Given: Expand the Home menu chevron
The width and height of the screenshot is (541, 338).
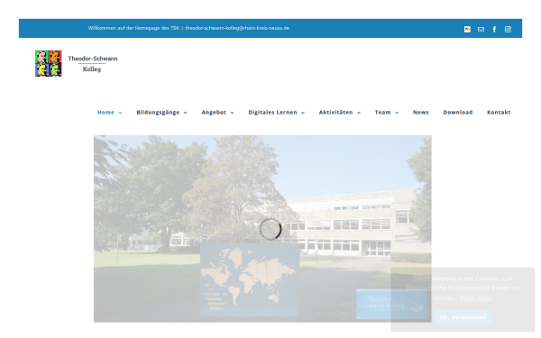Looking at the screenshot, I should 121,113.
